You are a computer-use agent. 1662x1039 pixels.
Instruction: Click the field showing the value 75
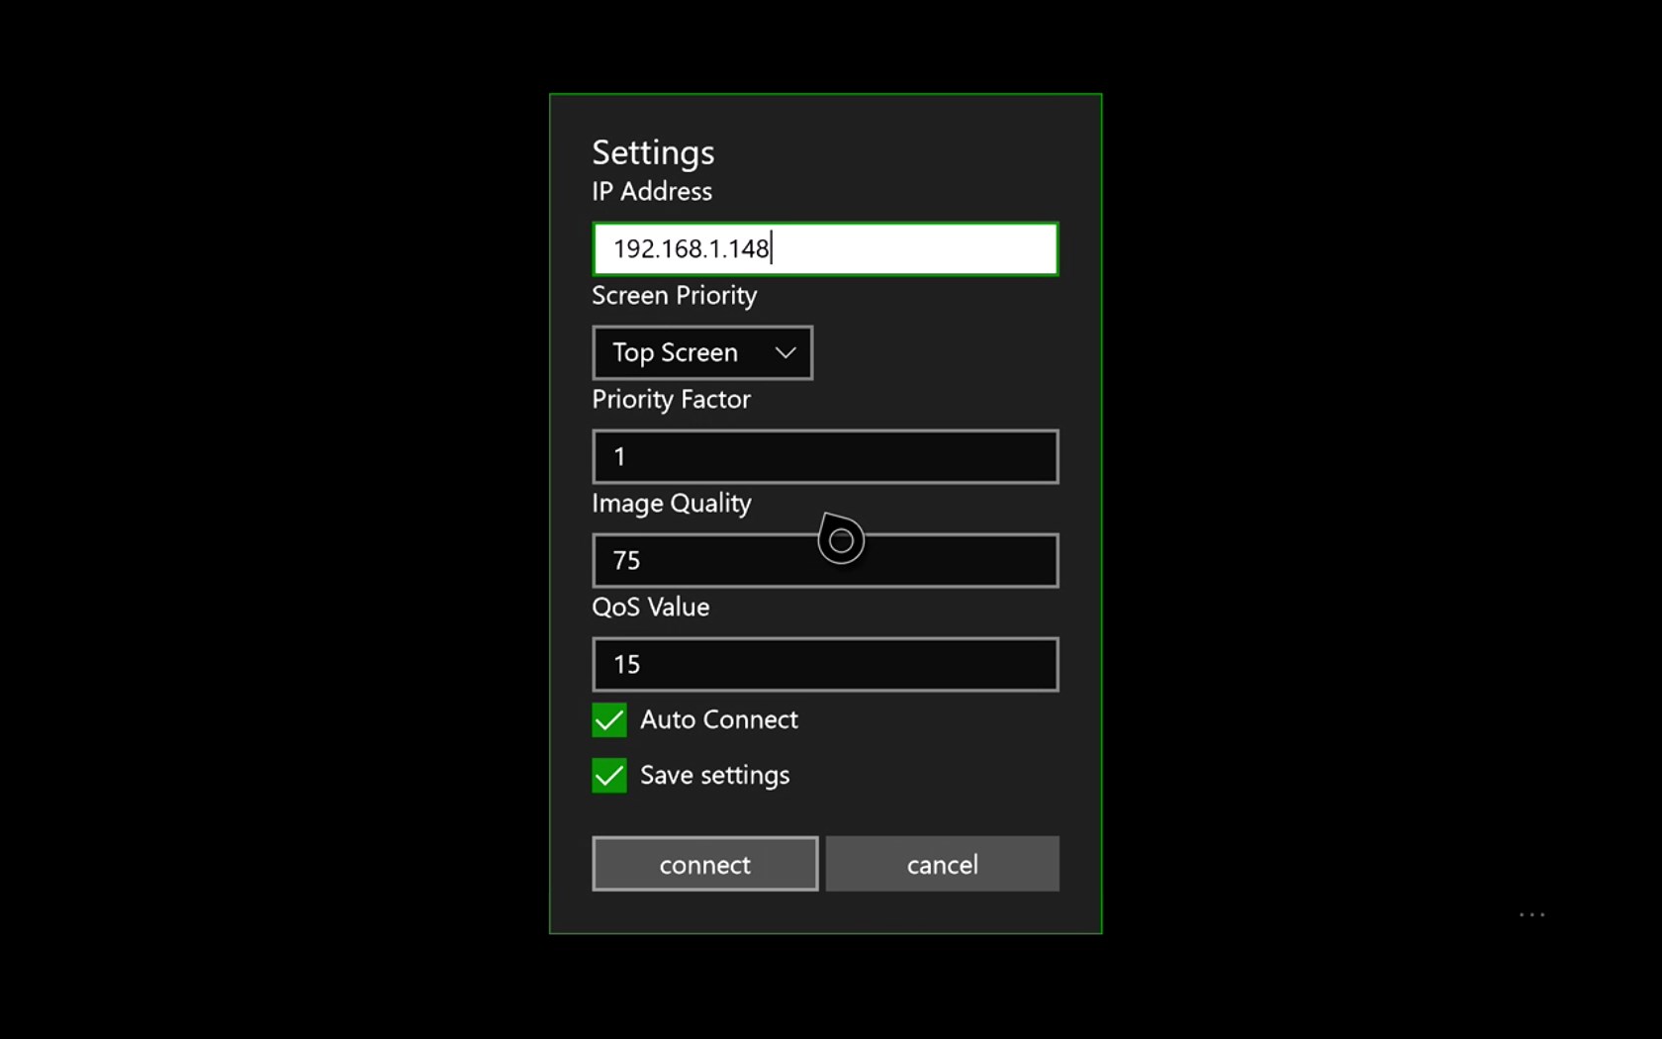pos(824,560)
